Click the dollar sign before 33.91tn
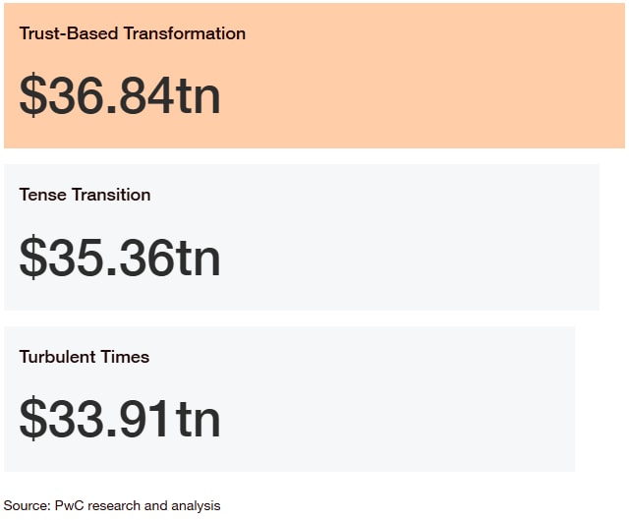 (32, 419)
